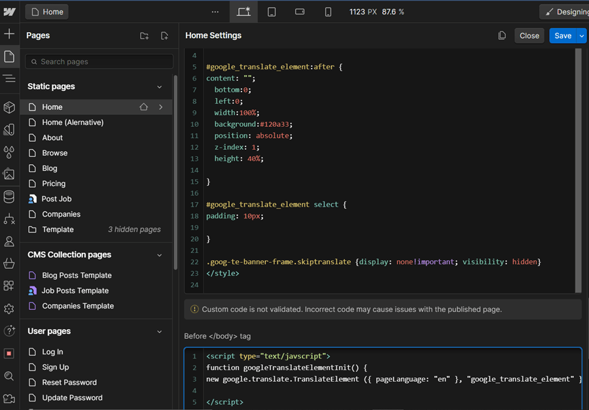Select the Post Job page
Image resolution: width=589 pixels, height=410 pixels.
click(x=96, y=199)
